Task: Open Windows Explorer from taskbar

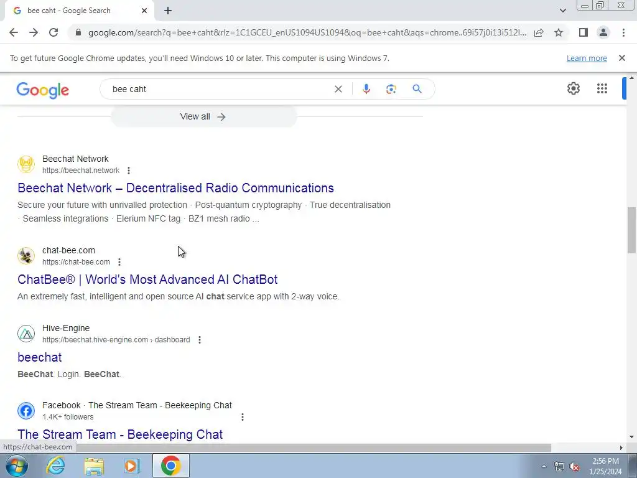Action: click(95, 466)
